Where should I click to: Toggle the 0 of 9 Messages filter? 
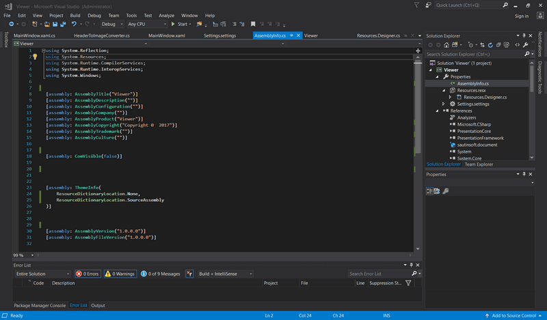point(161,274)
